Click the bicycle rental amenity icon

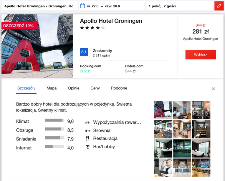[88, 123]
